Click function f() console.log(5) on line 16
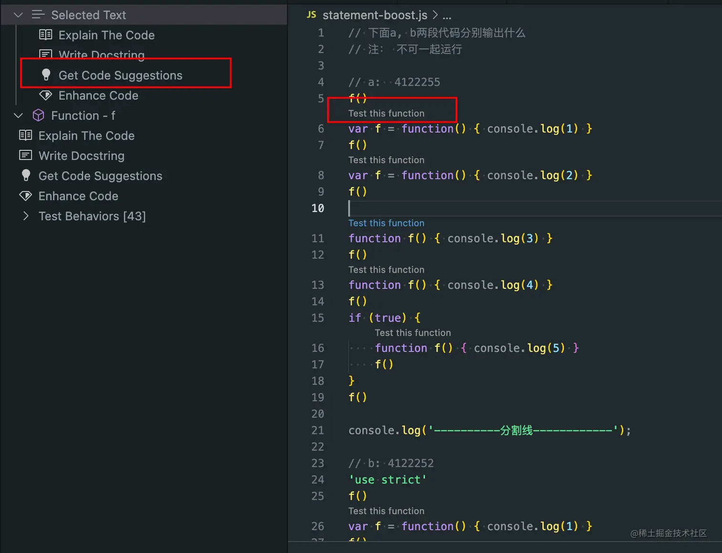 477,348
